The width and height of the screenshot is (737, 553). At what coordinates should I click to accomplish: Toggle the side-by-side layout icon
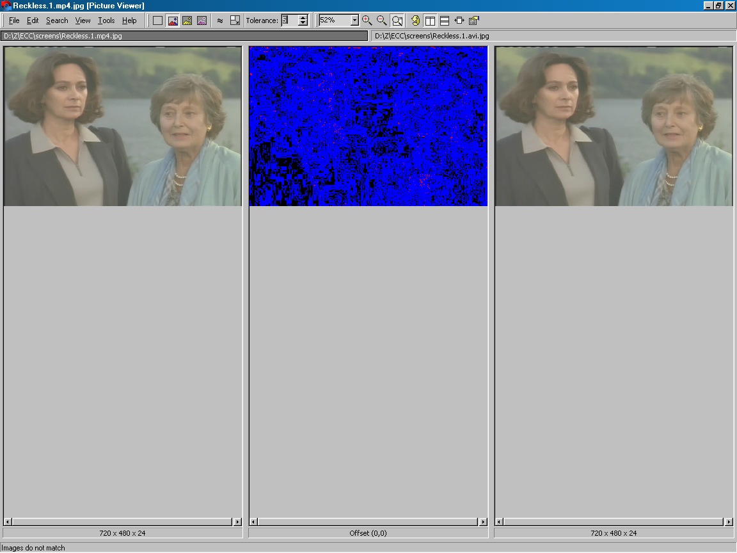(430, 20)
